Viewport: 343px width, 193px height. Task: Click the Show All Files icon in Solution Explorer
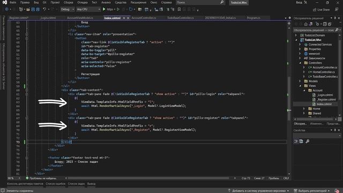click(x=330, y=24)
